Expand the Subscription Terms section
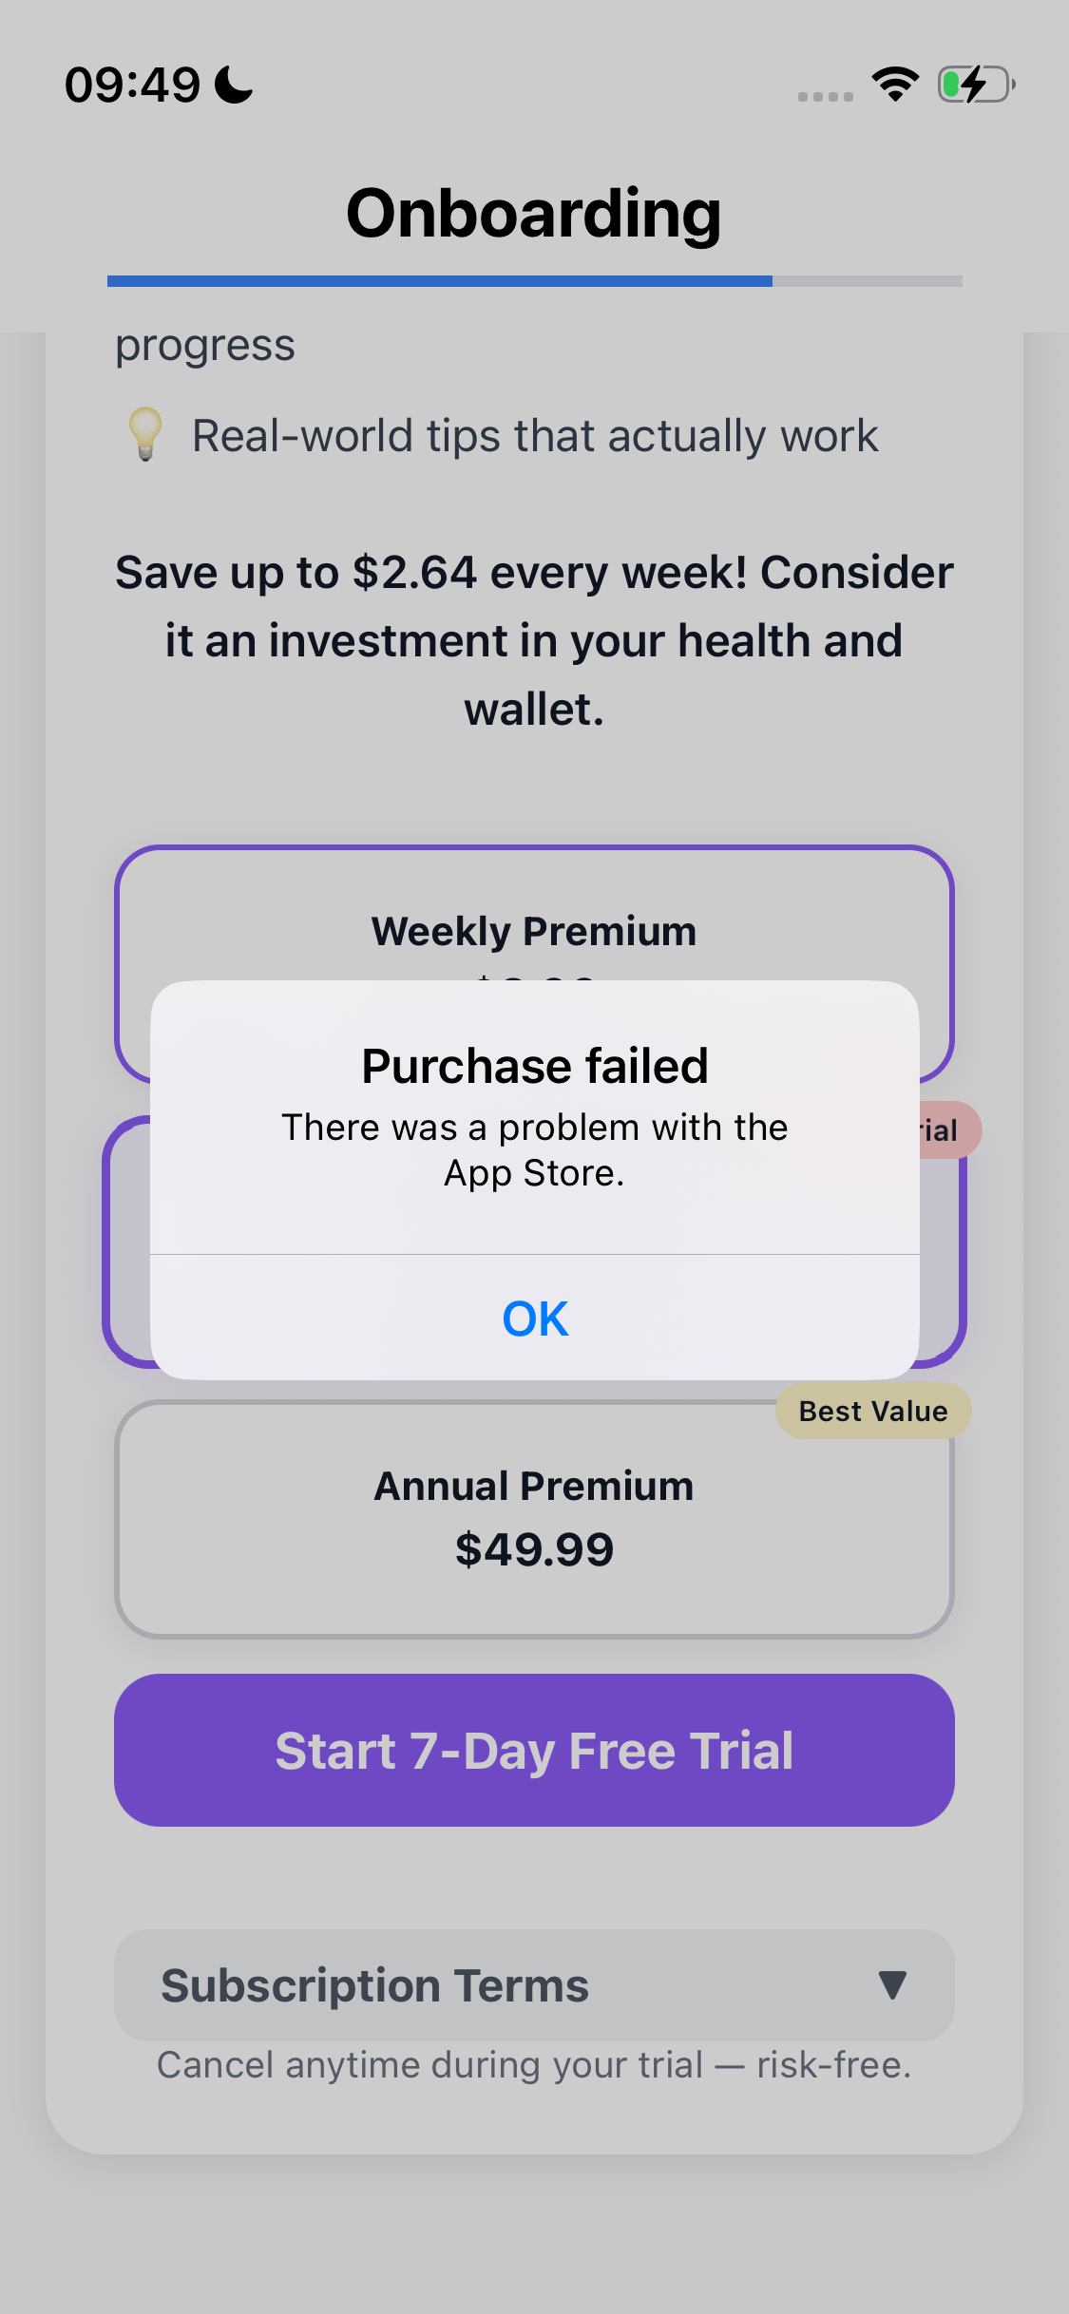1069x2314 pixels. pos(534,1985)
